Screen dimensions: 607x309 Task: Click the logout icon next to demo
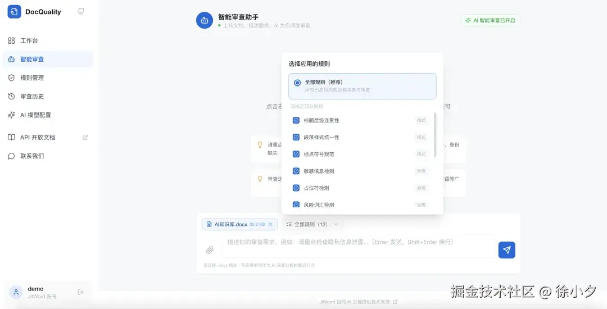(80, 292)
